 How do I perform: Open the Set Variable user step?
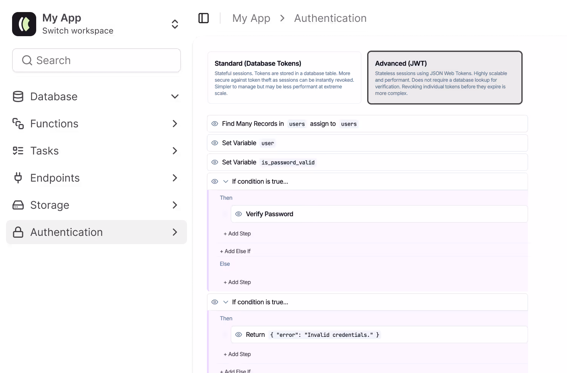coord(368,143)
